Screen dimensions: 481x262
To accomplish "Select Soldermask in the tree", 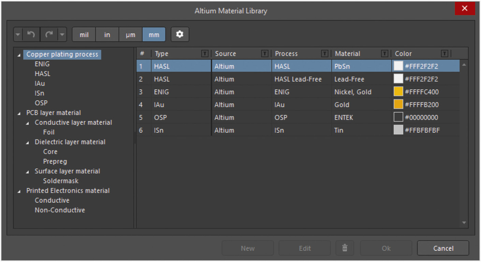I will (61, 181).
